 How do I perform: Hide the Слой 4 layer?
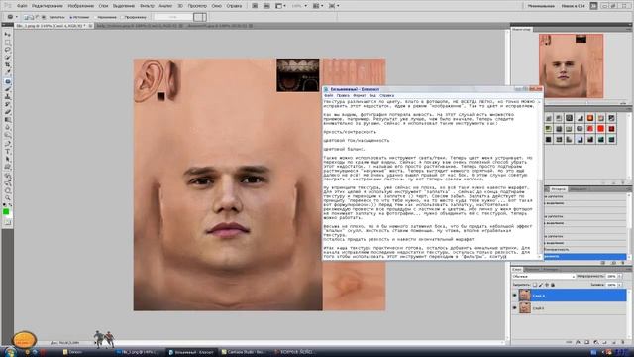pyautogui.click(x=515, y=296)
